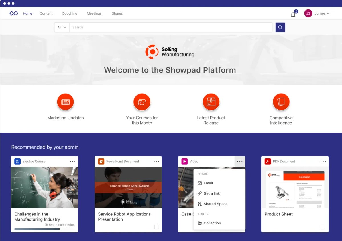Viewport: 342px width, 241px height.
Task: Click the JS user avatar
Action: pos(308,13)
